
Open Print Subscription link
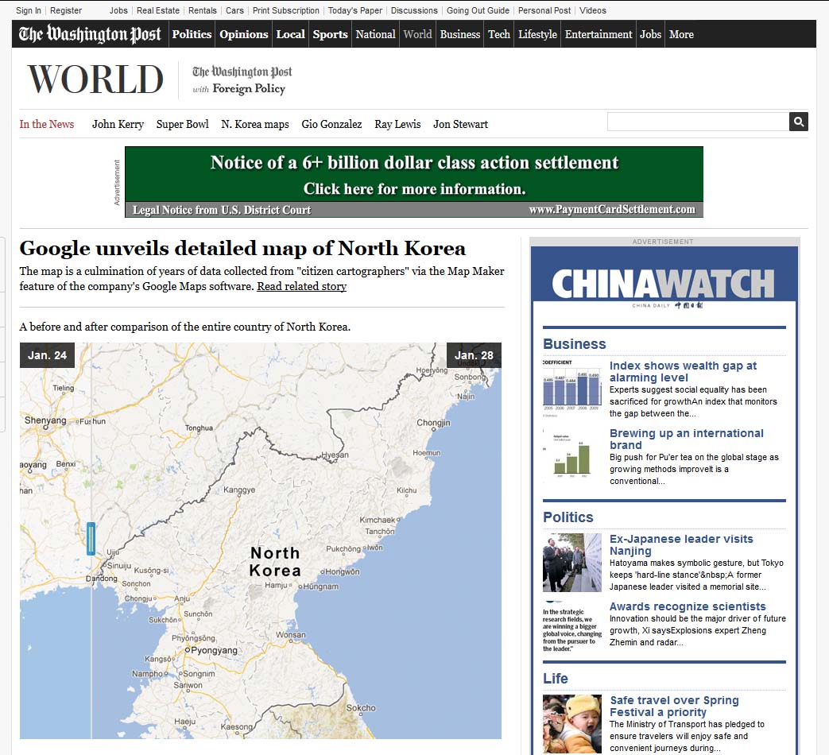[286, 10]
